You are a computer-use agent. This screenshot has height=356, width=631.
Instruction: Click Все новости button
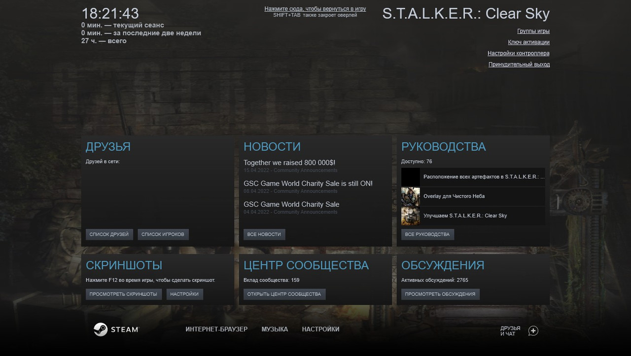click(264, 234)
